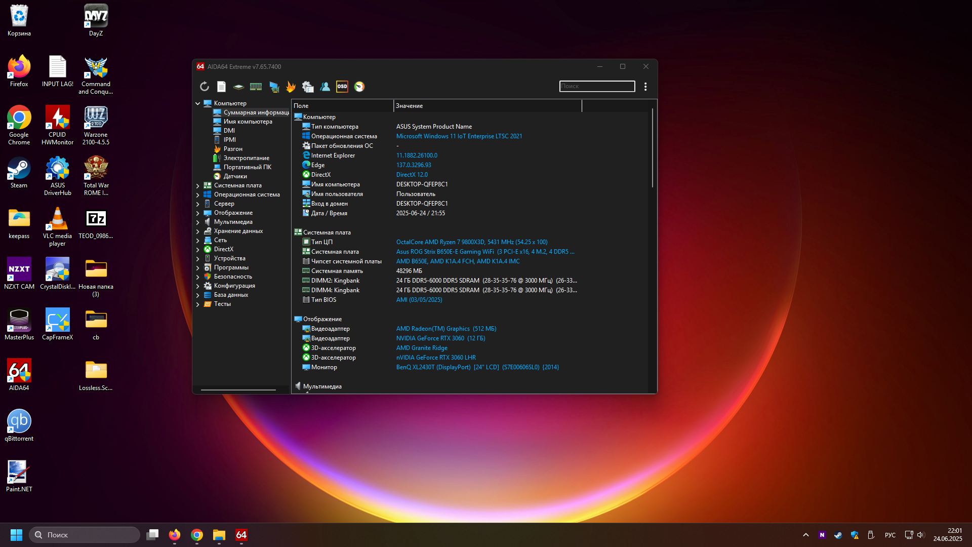
Task: Select the CPUID HWMonitor desktop icon
Action: 57,125
